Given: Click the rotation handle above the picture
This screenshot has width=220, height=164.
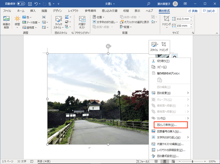Looking at the screenshot, I should pos(108,46).
